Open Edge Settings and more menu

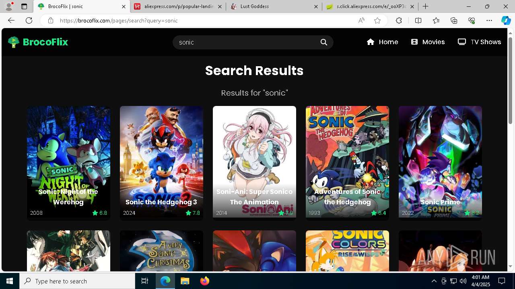[489, 20]
